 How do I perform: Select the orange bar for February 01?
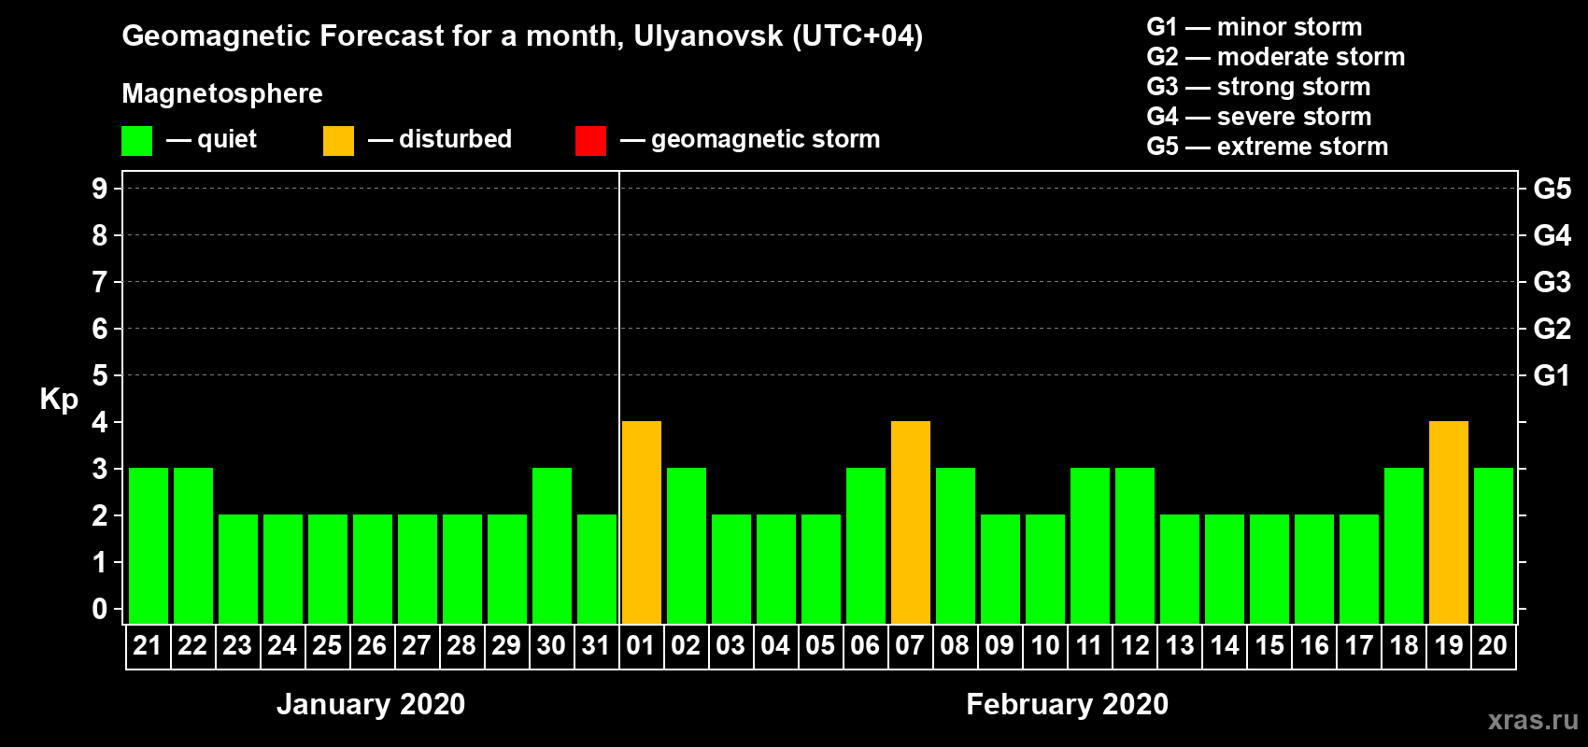pyautogui.click(x=642, y=522)
